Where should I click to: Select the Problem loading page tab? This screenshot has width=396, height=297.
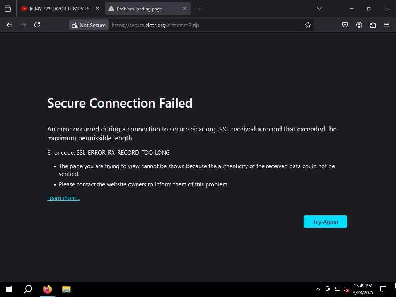click(143, 9)
